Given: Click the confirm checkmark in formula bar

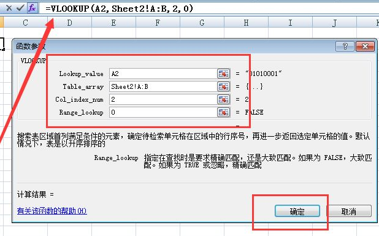Looking at the screenshot, I should [20, 8].
